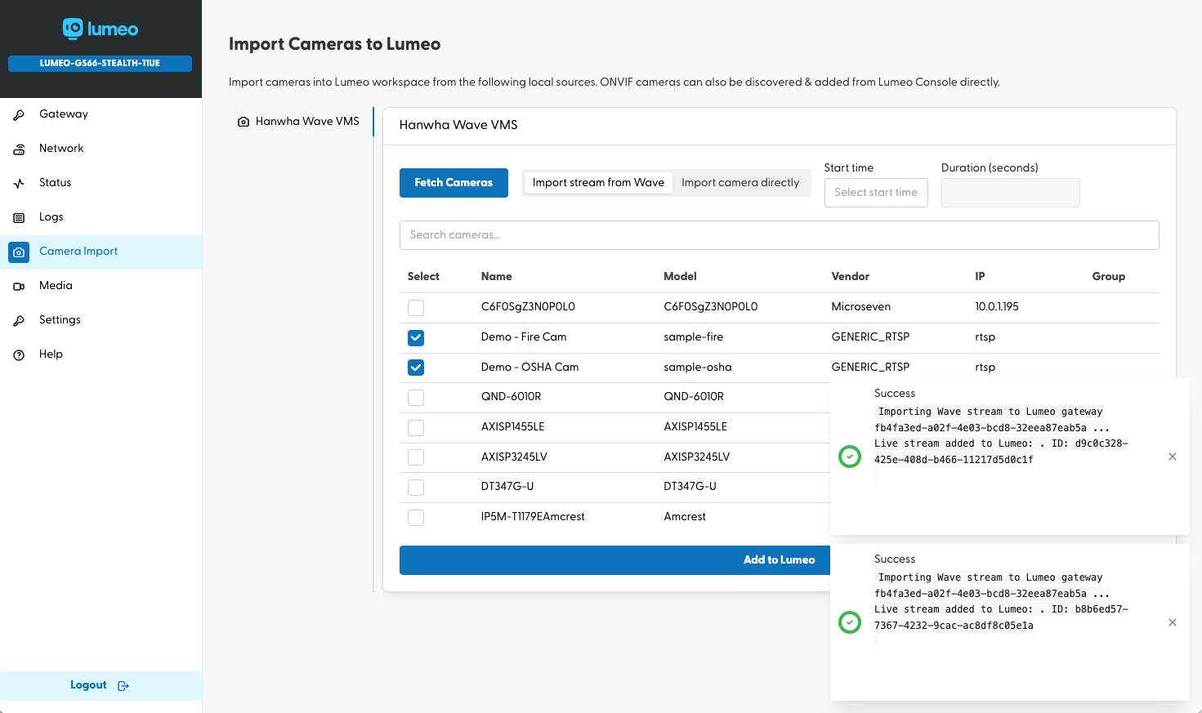Image resolution: width=1202 pixels, height=713 pixels.
Task: Click the Network router icon in sidebar
Action: [x=19, y=149]
